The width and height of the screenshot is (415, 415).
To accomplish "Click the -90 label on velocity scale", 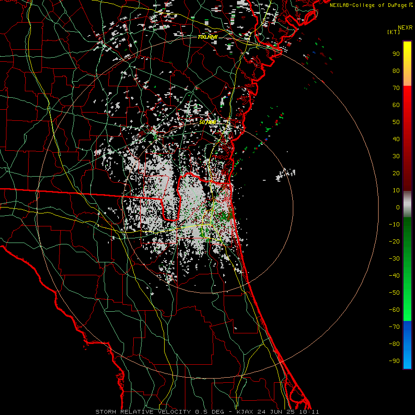I will [394, 361].
